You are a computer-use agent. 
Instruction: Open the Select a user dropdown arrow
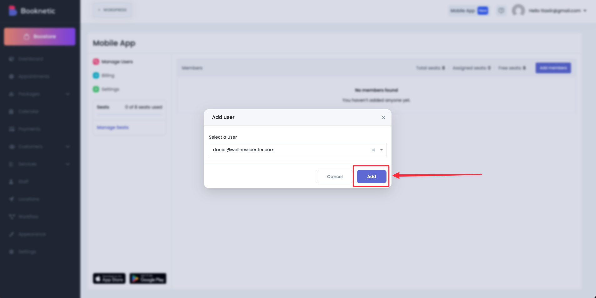click(x=381, y=150)
